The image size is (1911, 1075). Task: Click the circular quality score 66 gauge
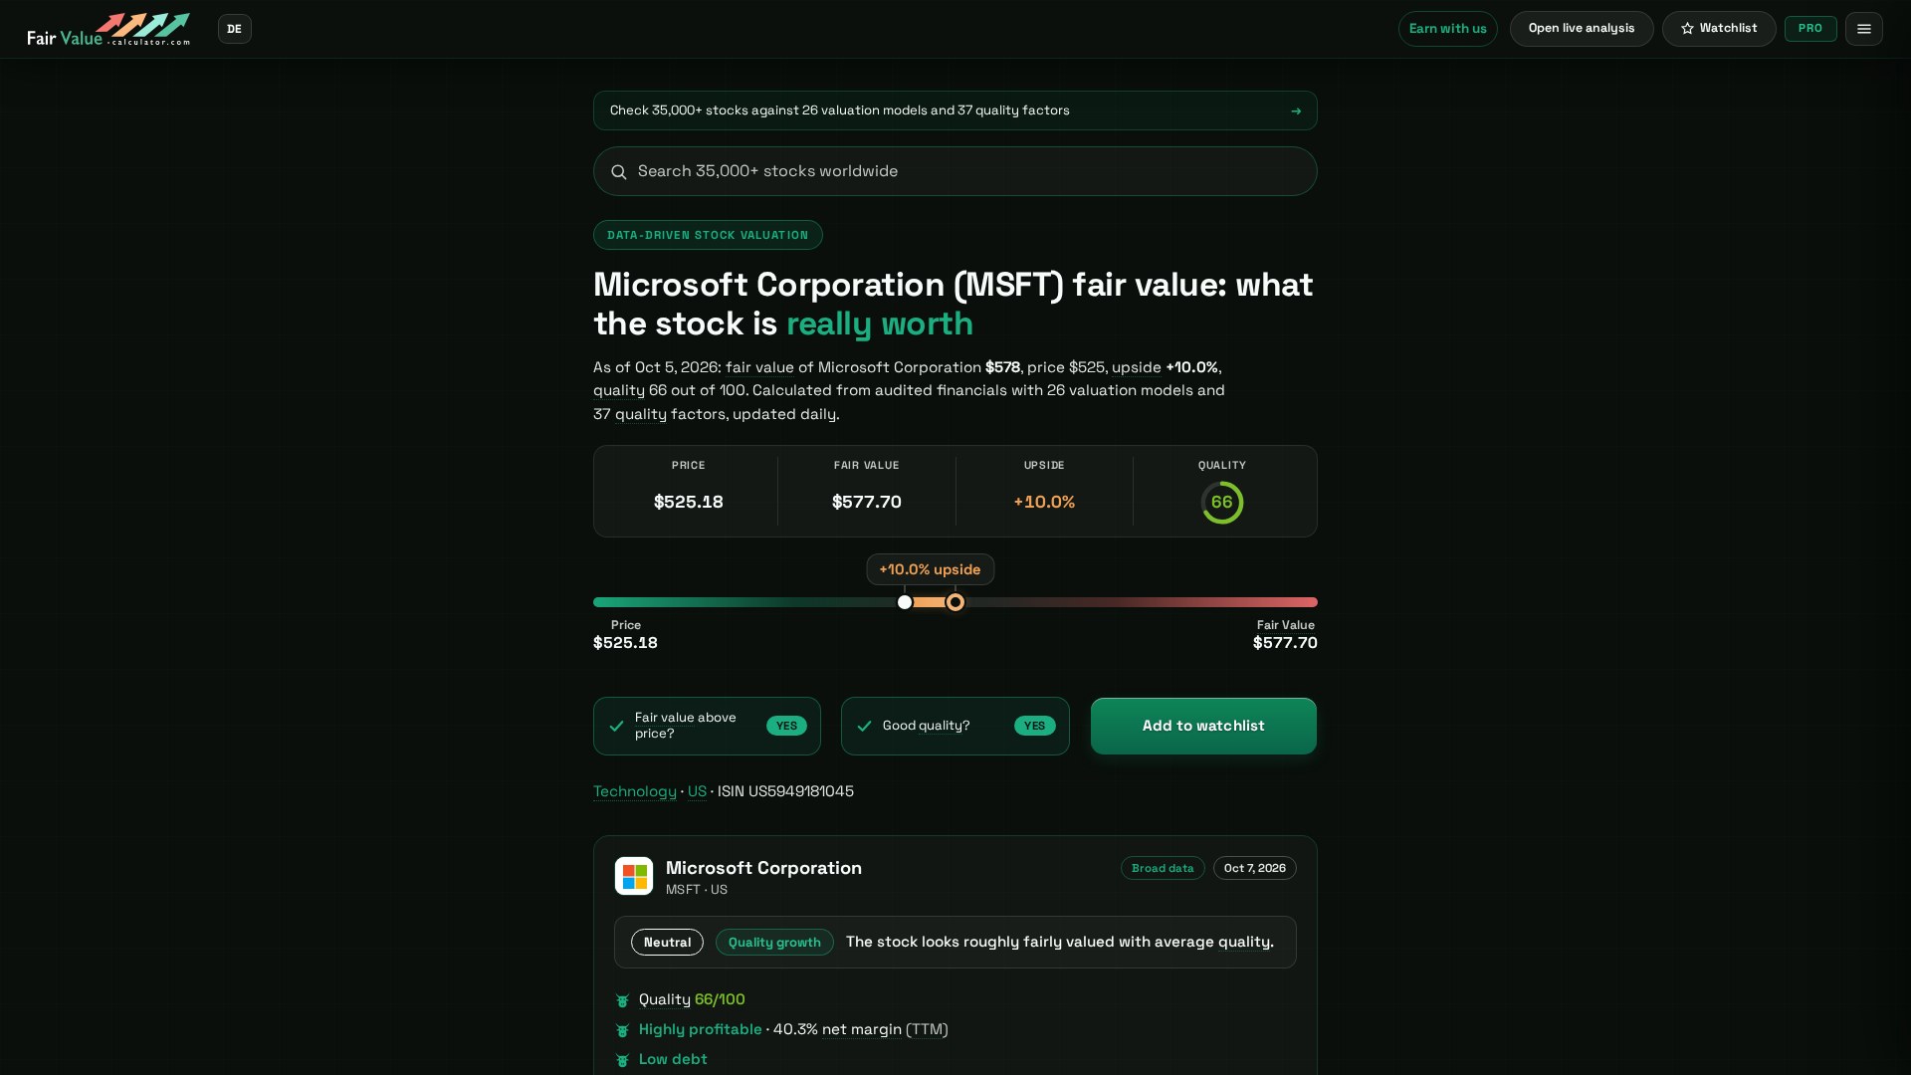tap(1221, 503)
